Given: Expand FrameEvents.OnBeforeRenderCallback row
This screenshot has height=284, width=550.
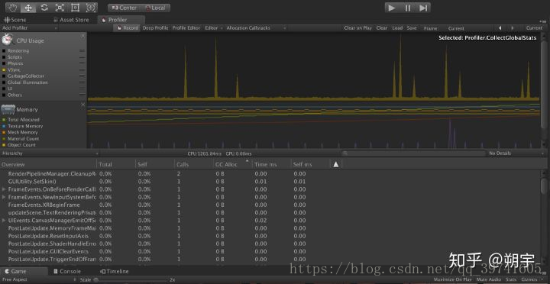Looking at the screenshot, I should 5,189.
